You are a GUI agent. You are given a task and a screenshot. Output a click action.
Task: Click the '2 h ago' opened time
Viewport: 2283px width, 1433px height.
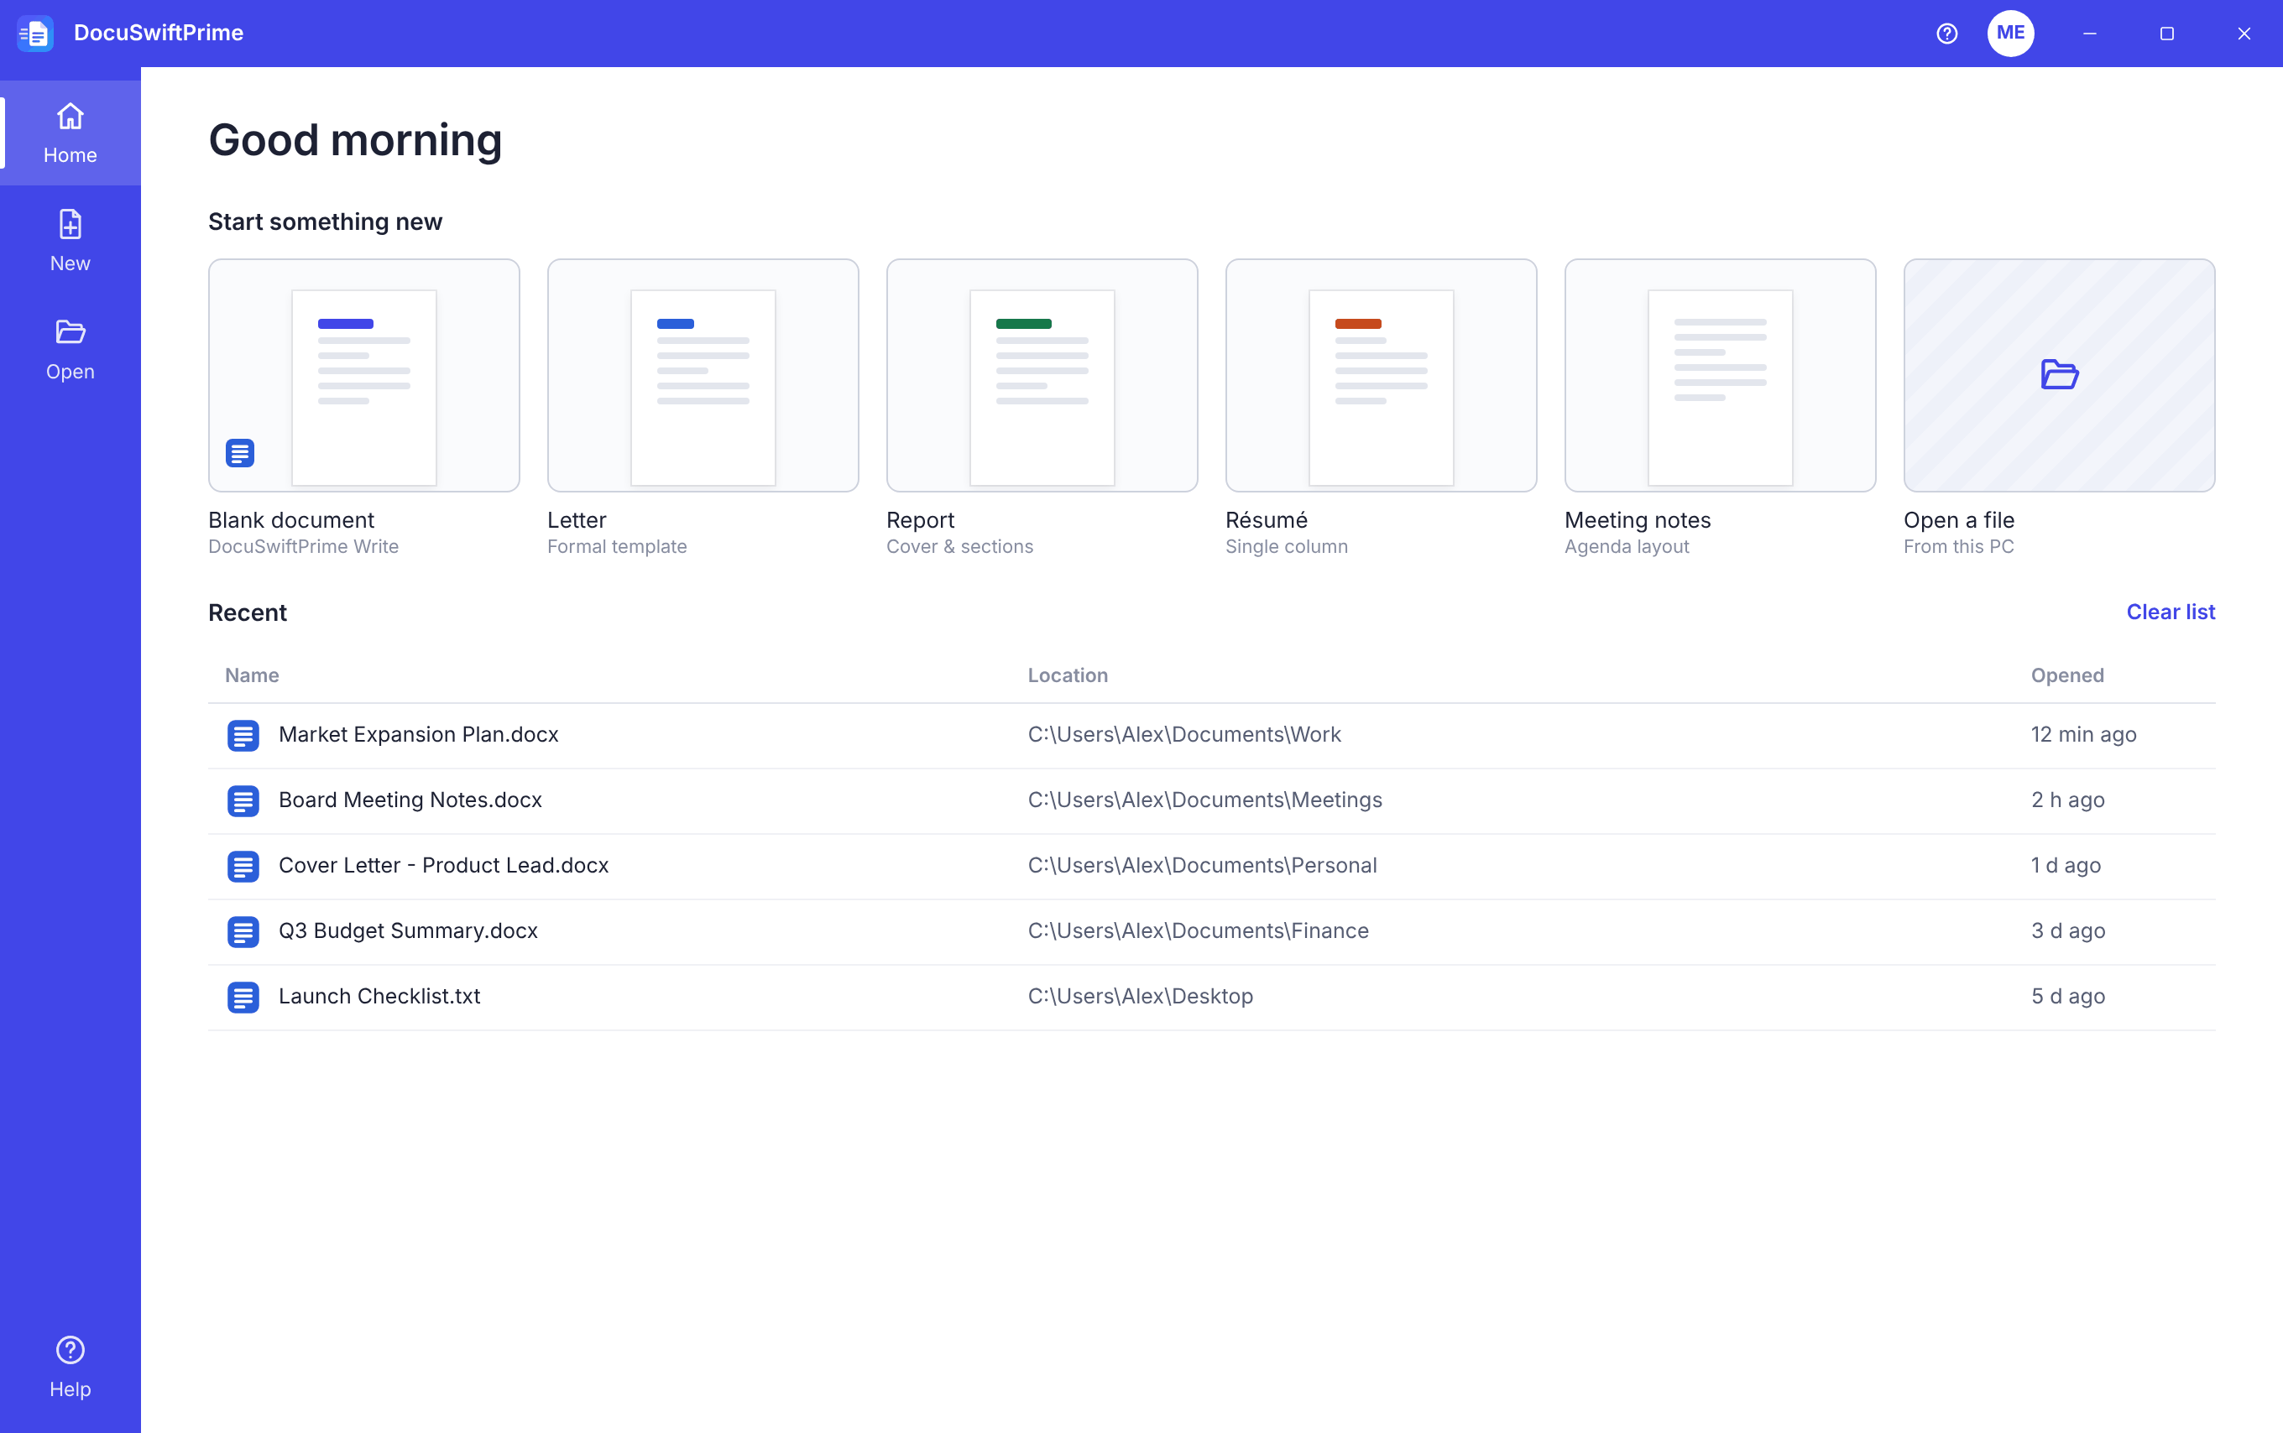[x=2066, y=800]
